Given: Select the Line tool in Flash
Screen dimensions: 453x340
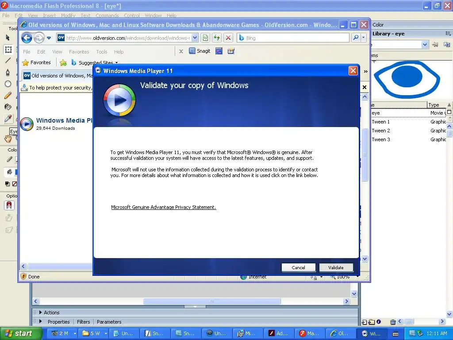Looking at the screenshot, I should click(8, 60).
